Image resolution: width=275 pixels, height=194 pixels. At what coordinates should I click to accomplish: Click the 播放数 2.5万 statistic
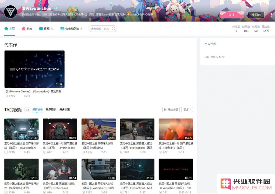266,29
